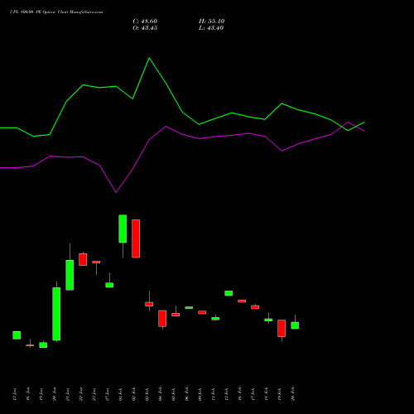Click the green candle above 01 Feb

(x=123, y=229)
